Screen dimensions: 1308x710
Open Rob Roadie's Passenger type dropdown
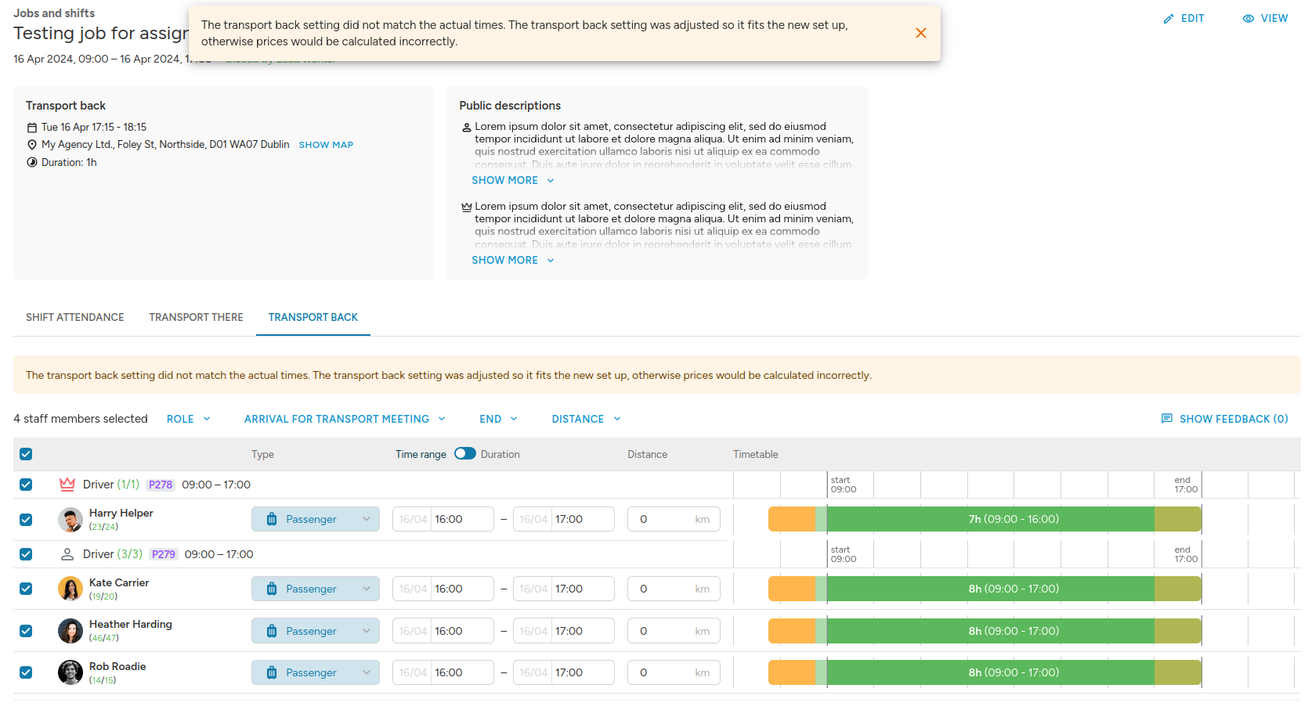[x=316, y=672]
